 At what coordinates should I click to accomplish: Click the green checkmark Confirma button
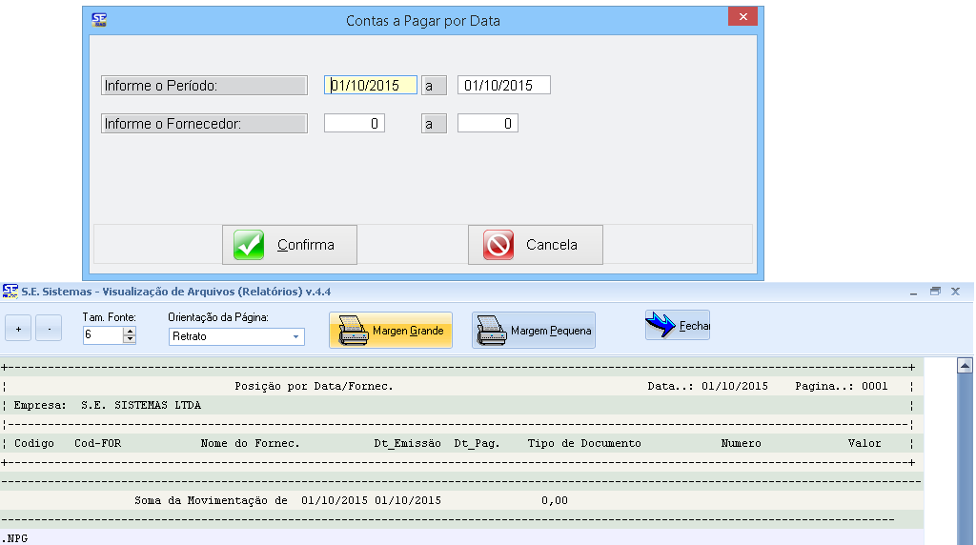290,245
